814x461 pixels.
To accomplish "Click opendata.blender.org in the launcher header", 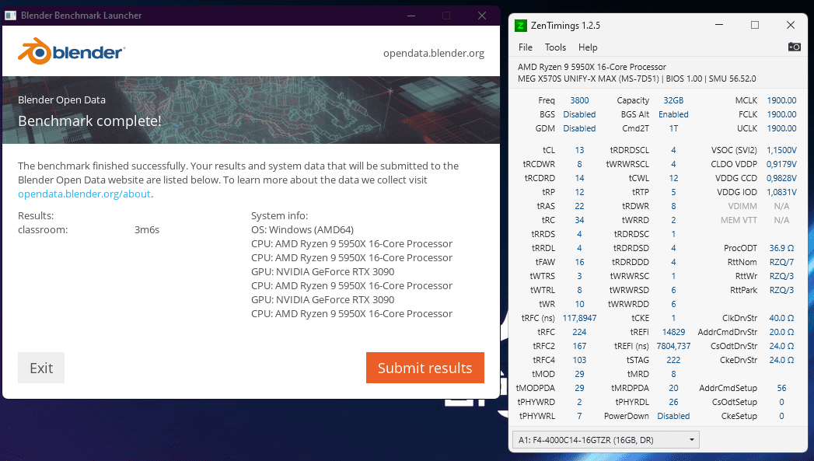I will (x=434, y=53).
